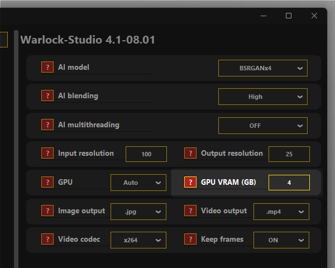Open the Video output .mp4 dropdown

click(x=281, y=212)
